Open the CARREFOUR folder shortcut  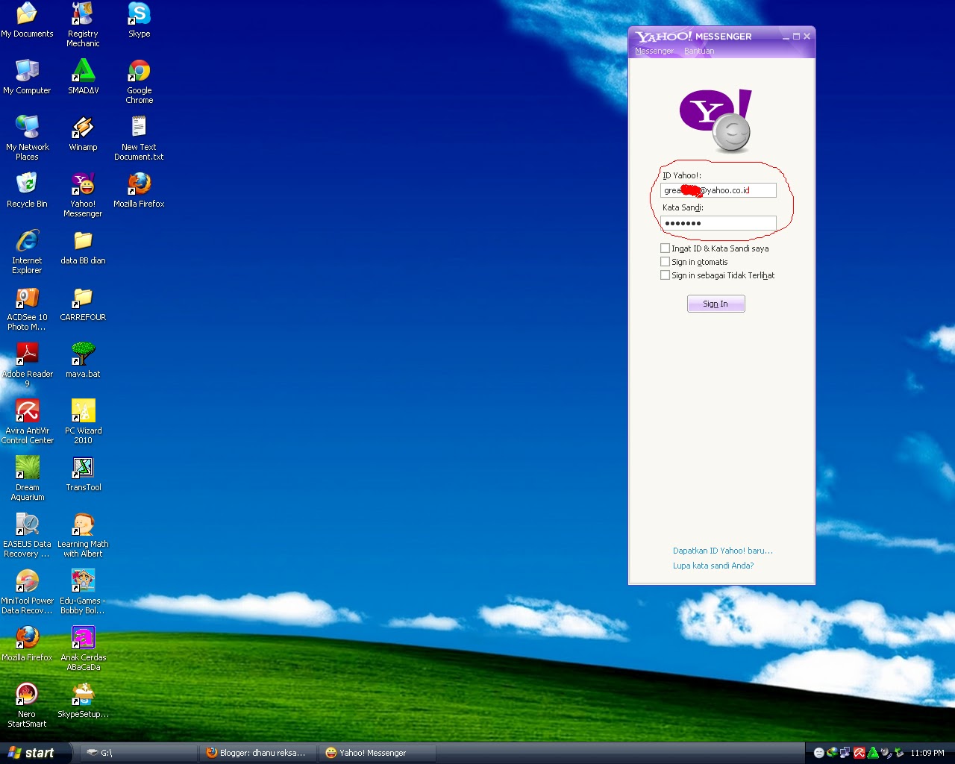(83, 304)
